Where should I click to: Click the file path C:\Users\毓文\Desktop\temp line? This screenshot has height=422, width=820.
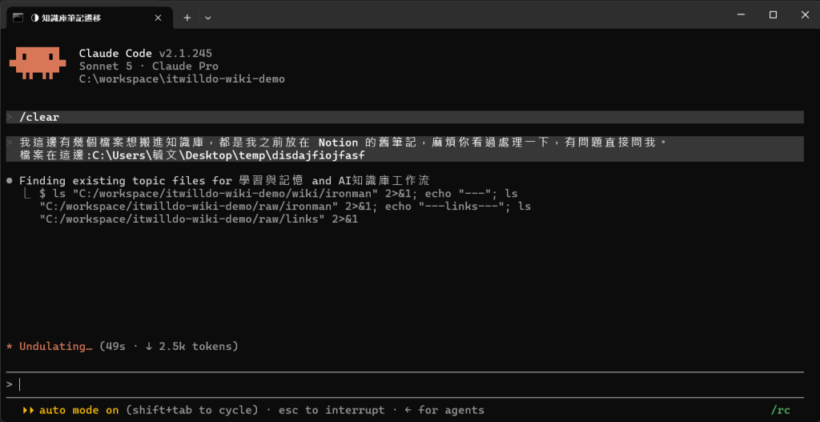pyautogui.click(x=191, y=155)
